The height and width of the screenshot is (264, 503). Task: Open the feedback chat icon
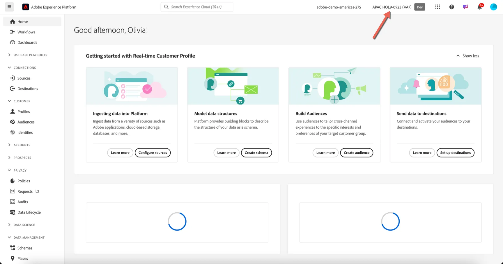465,7
